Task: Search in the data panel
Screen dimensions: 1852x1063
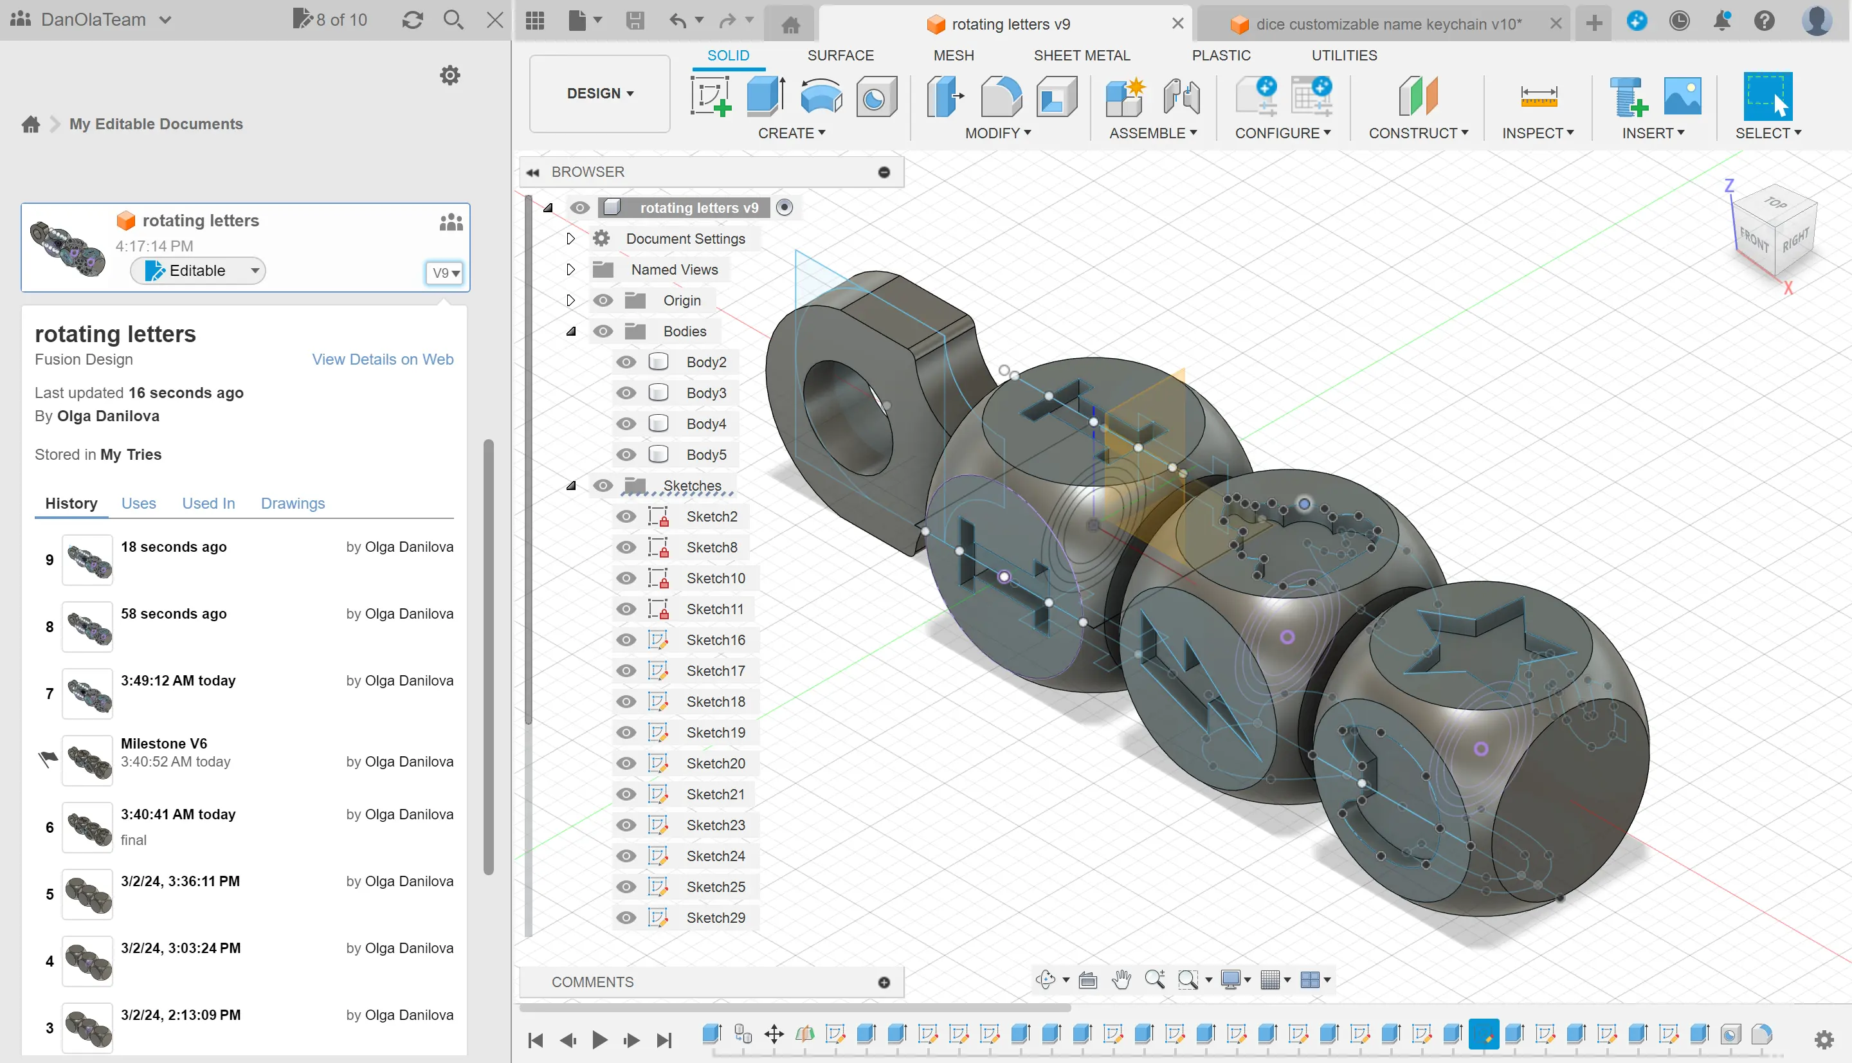Action: tap(453, 20)
